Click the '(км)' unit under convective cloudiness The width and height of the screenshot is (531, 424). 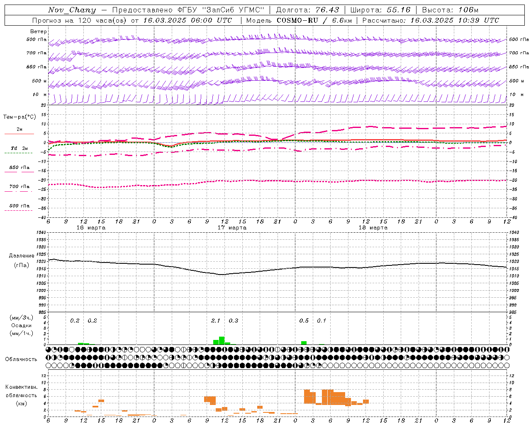point(22,403)
